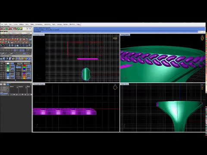Click small arrow beneath the layer lists

16,80
